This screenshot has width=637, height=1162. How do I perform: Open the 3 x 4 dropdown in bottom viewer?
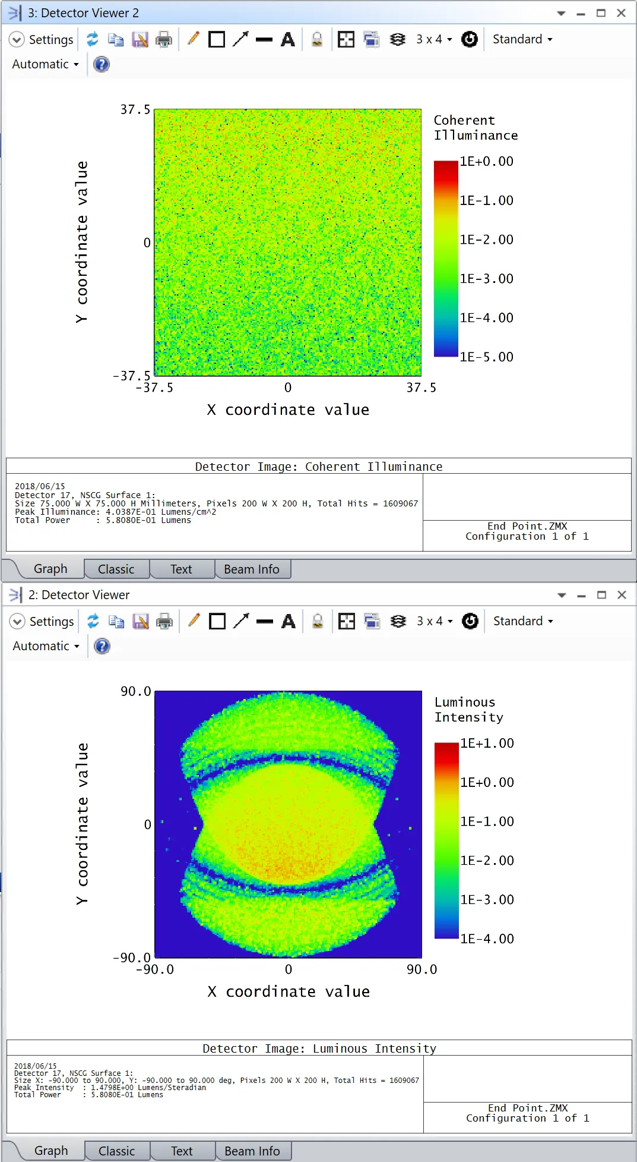click(x=434, y=621)
